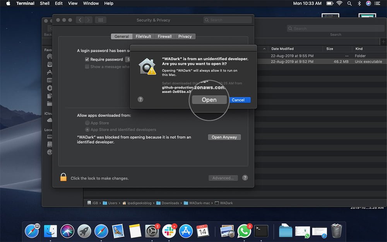Open the View menu
The image size is (387, 242).
click(x=73, y=3)
